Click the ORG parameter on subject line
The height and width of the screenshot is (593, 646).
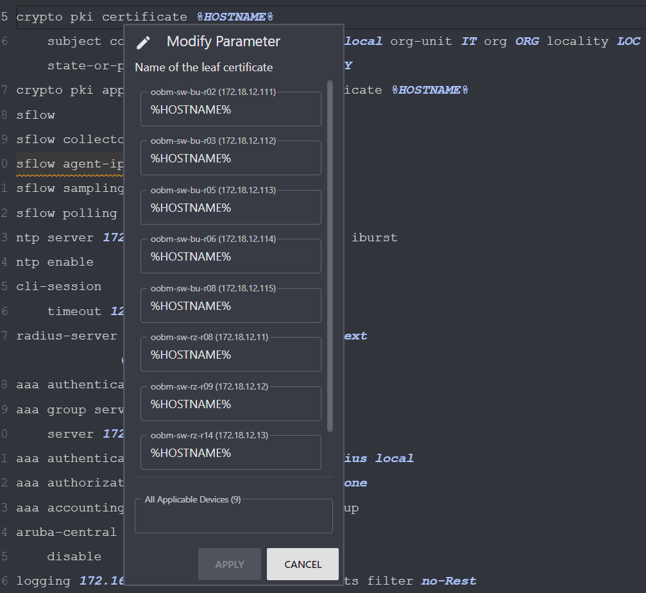coord(527,41)
